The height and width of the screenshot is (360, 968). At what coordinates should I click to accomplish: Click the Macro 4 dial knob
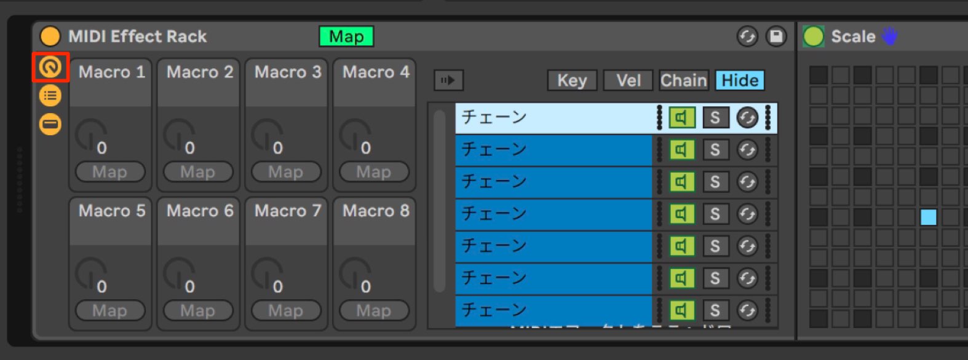pos(354,135)
